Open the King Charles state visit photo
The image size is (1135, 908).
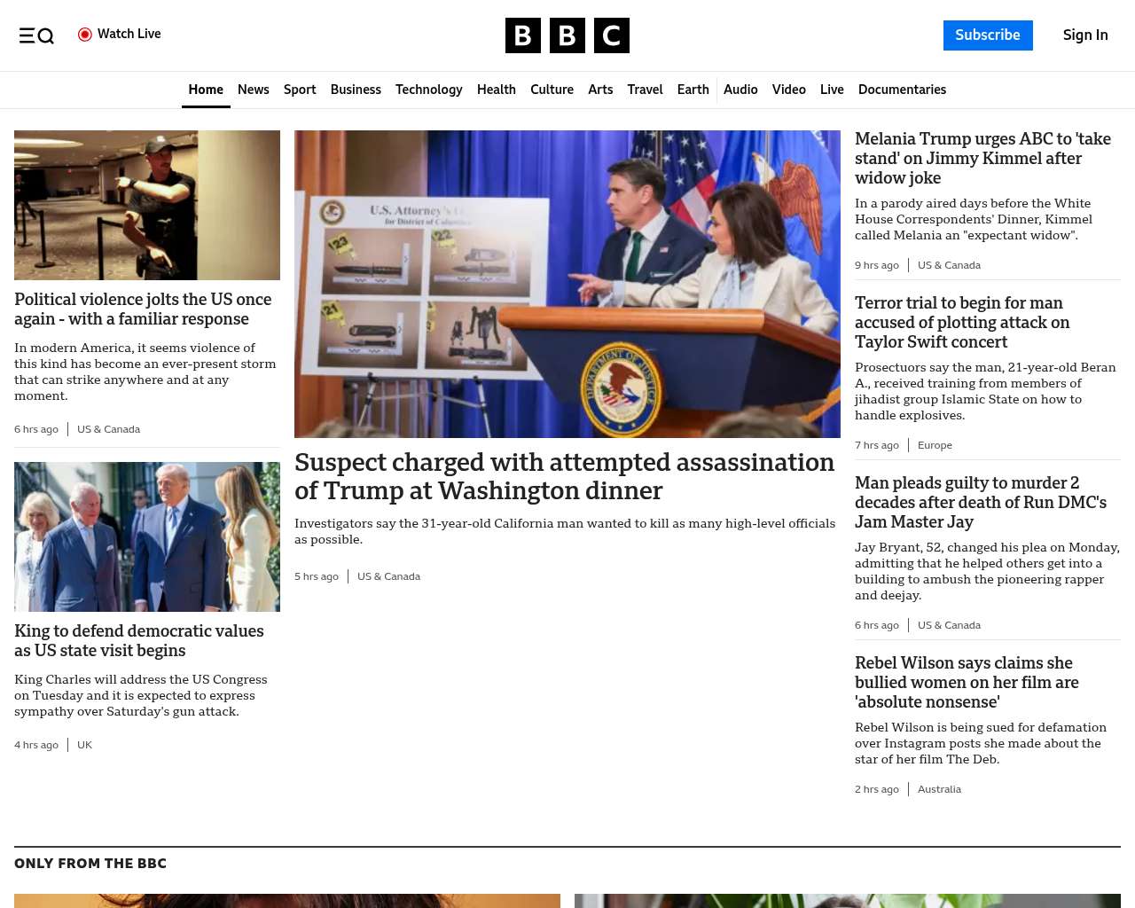click(147, 536)
